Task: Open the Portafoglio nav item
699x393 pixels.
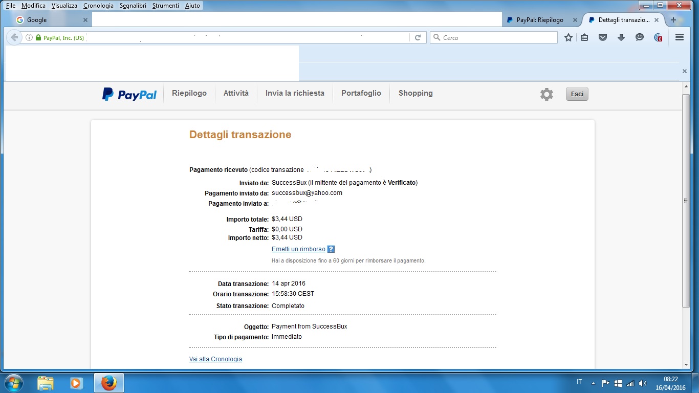Action: point(361,93)
